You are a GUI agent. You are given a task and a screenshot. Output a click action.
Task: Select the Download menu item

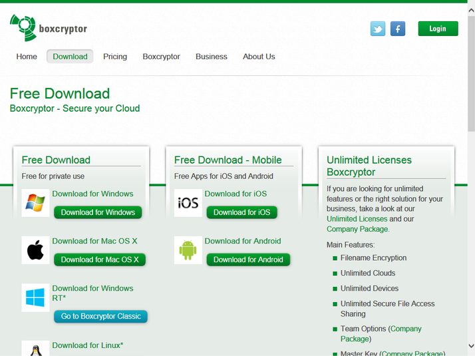pos(70,57)
